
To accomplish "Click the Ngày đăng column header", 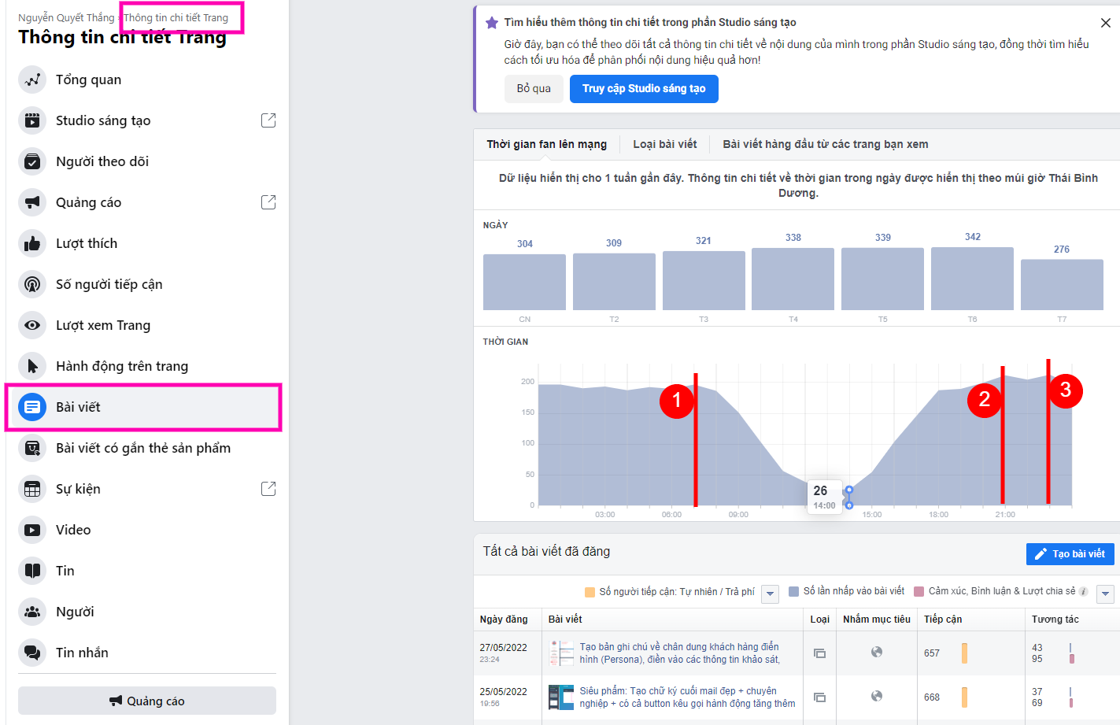I will [504, 620].
